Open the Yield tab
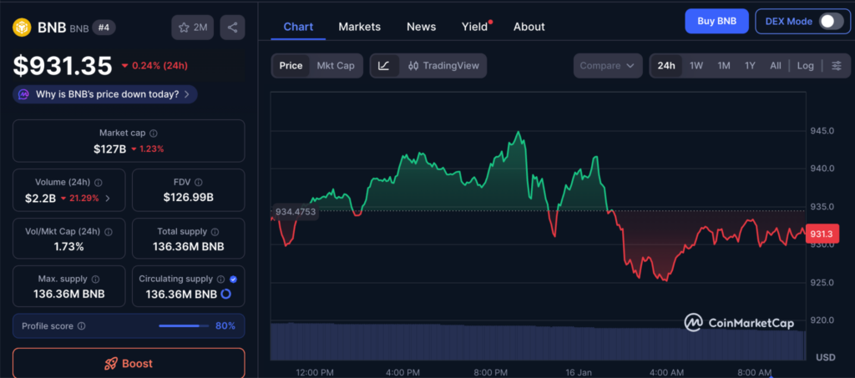The width and height of the screenshot is (855, 378). [474, 27]
